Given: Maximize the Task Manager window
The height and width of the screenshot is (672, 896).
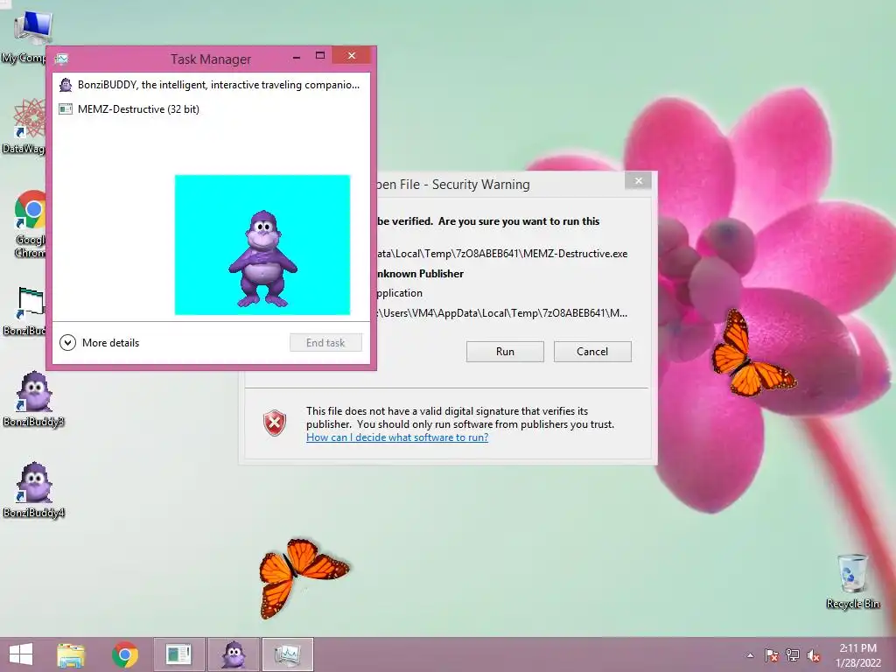Looking at the screenshot, I should pyautogui.click(x=320, y=55).
